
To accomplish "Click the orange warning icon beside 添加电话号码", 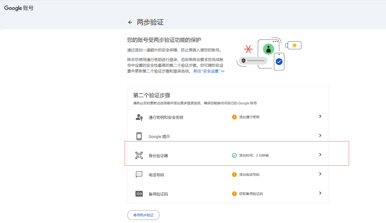I will (x=234, y=175).
